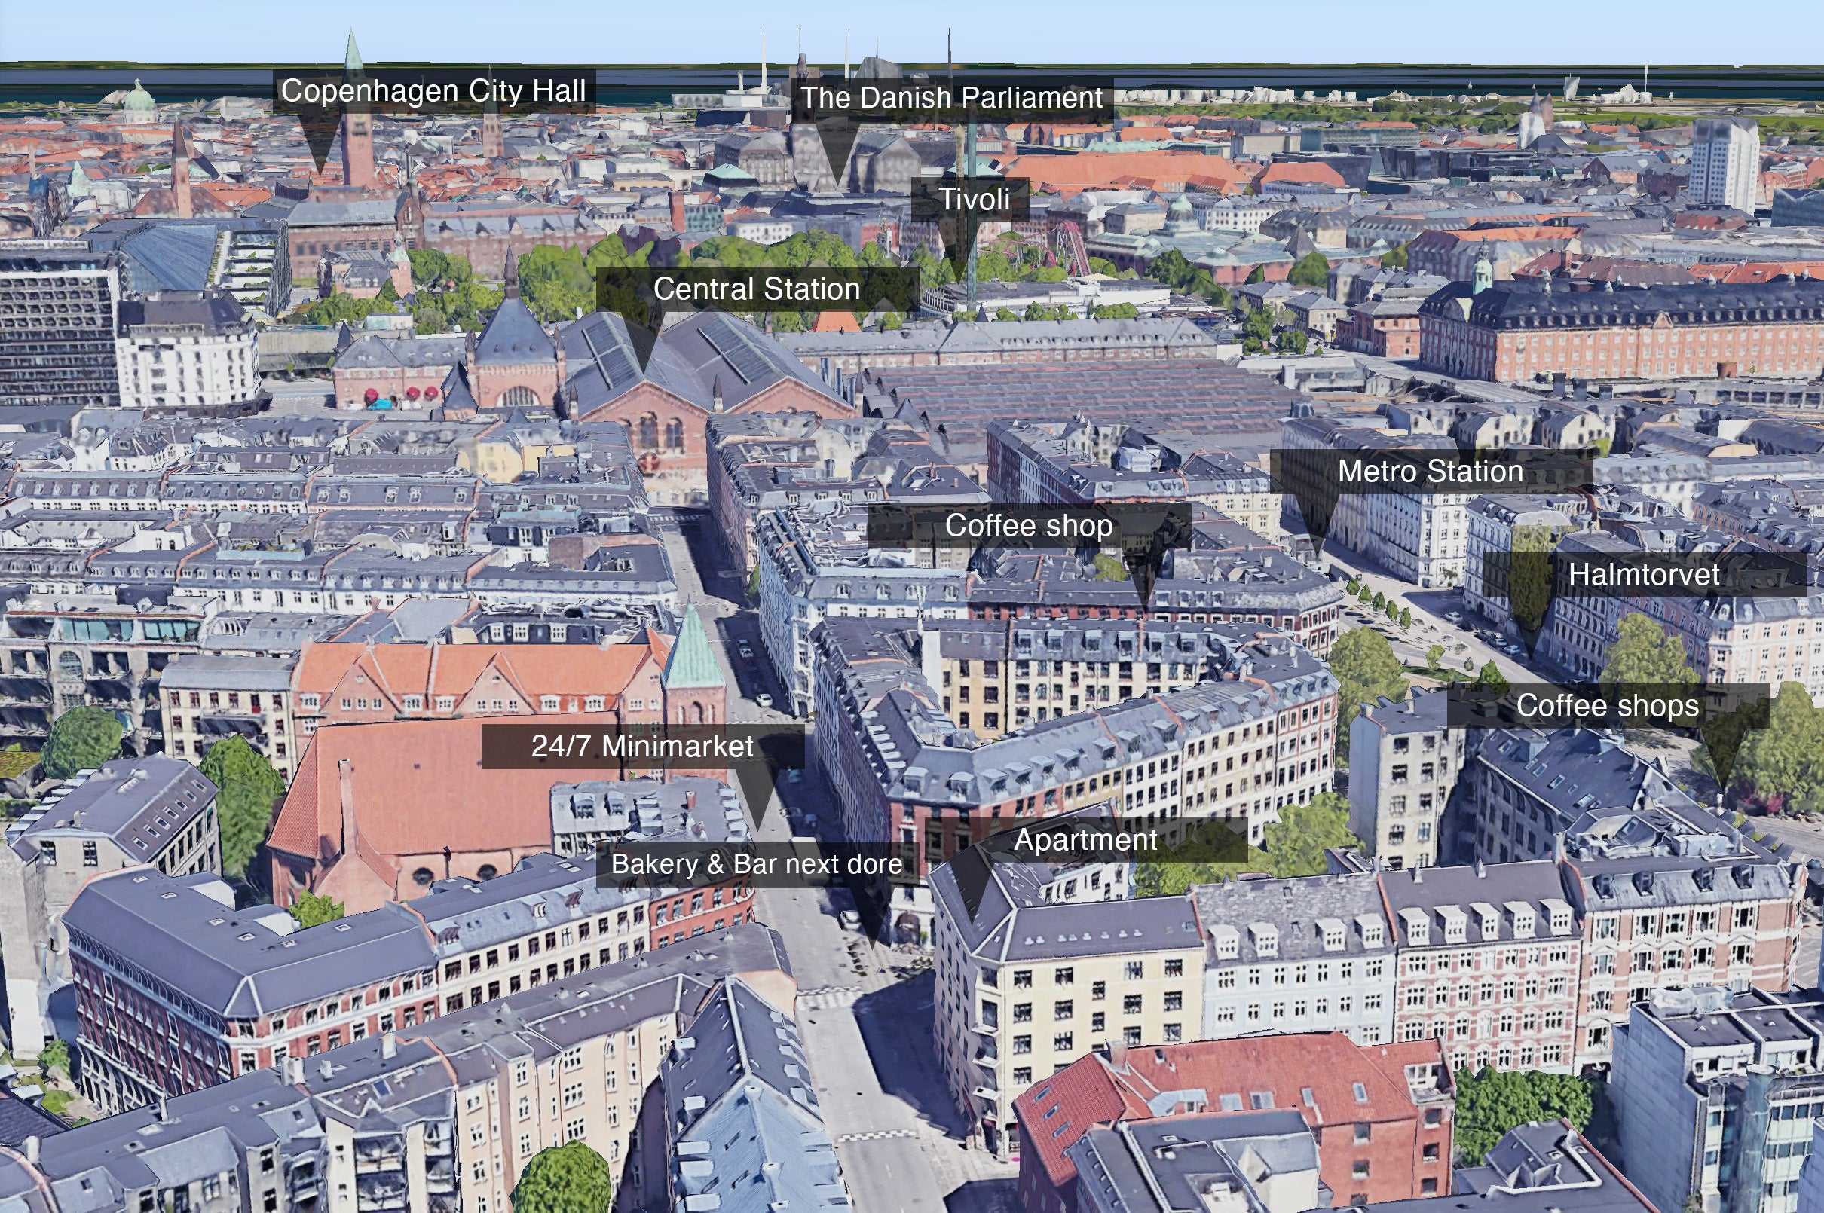Select the Tivoli map label

(x=974, y=200)
